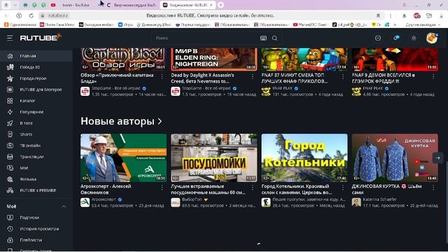Open the Одноклассники bookmark
The image size is (448, 252).
pos(20,25)
